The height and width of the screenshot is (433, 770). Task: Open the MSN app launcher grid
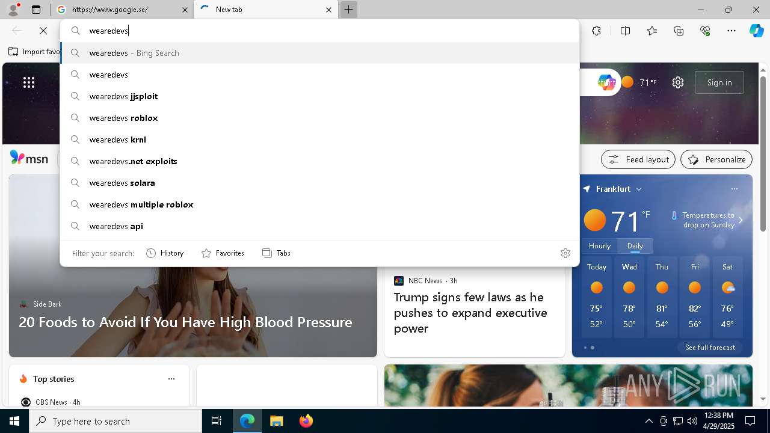[x=29, y=82]
